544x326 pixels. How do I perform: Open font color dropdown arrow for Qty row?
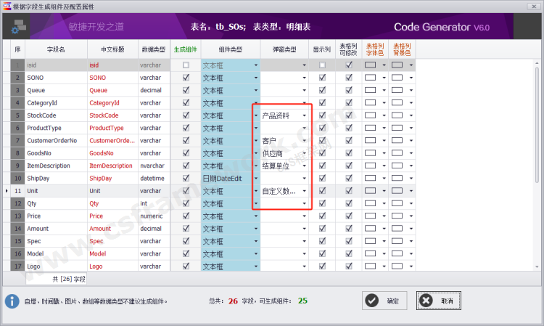(384, 203)
